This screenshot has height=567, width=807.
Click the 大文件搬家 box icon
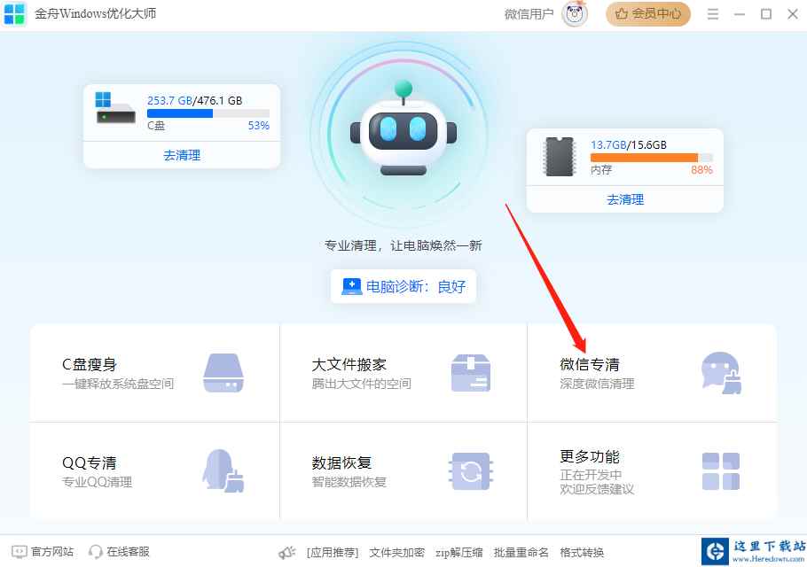470,373
